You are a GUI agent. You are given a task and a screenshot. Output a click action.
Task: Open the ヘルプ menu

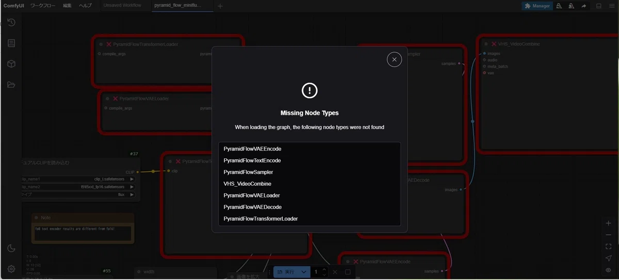point(86,6)
